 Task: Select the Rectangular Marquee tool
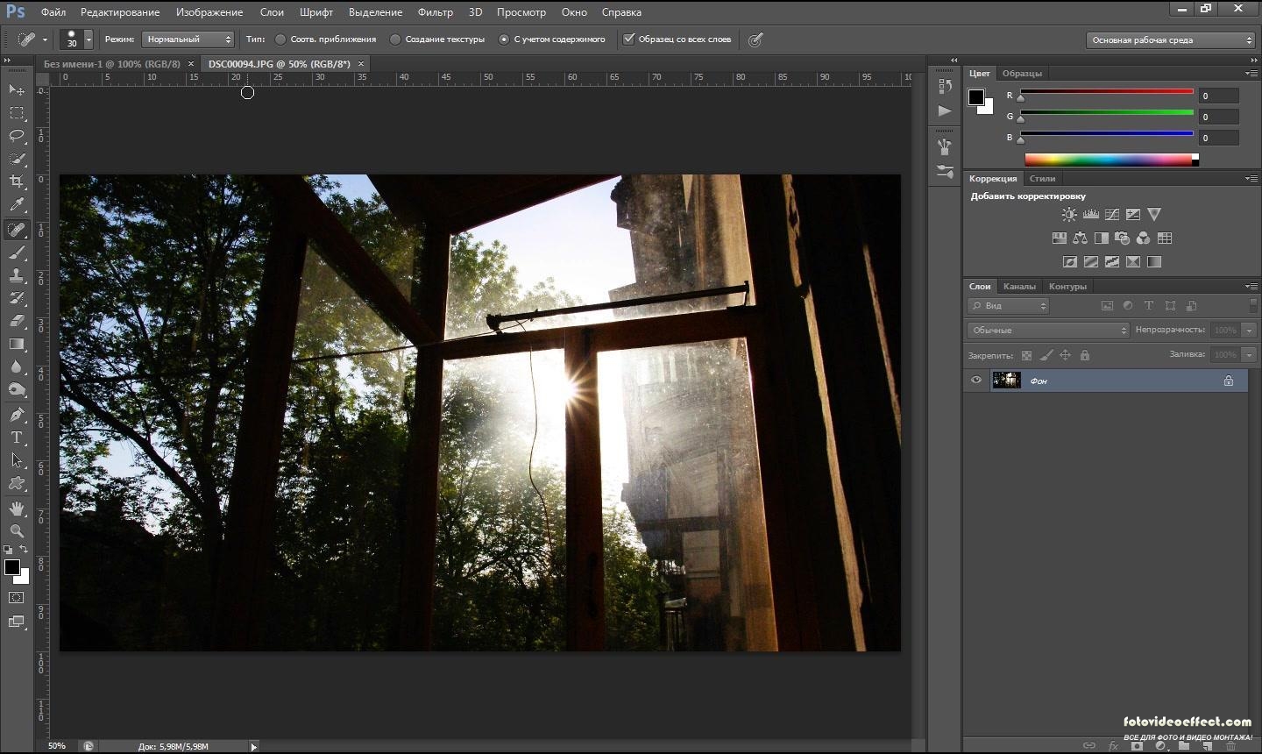(17, 113)
